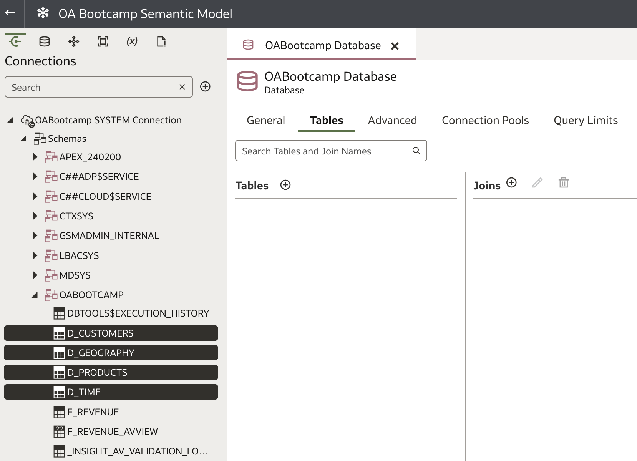Go back using the left arrow
This screenshot has height=461, width=637.
pos(10,13)
